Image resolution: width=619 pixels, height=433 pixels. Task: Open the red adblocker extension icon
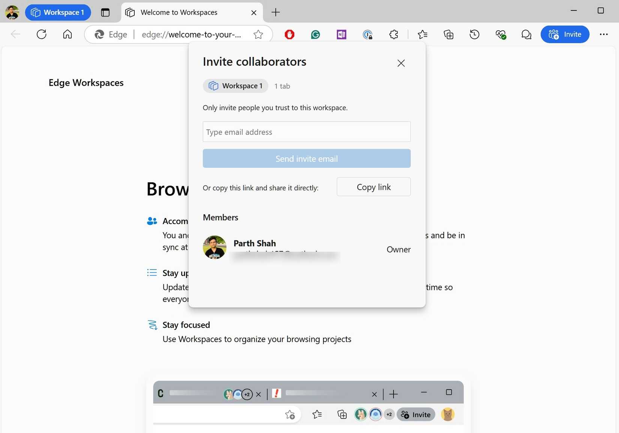pos(289,34)
